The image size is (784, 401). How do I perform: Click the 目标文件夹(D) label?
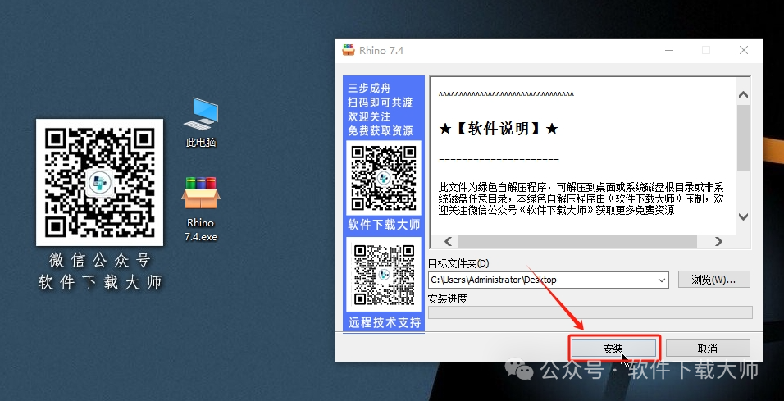coord(458,263)
